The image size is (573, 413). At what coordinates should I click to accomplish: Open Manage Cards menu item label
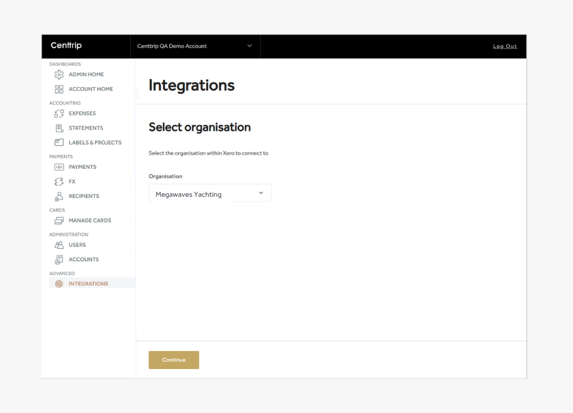(90, 220)
